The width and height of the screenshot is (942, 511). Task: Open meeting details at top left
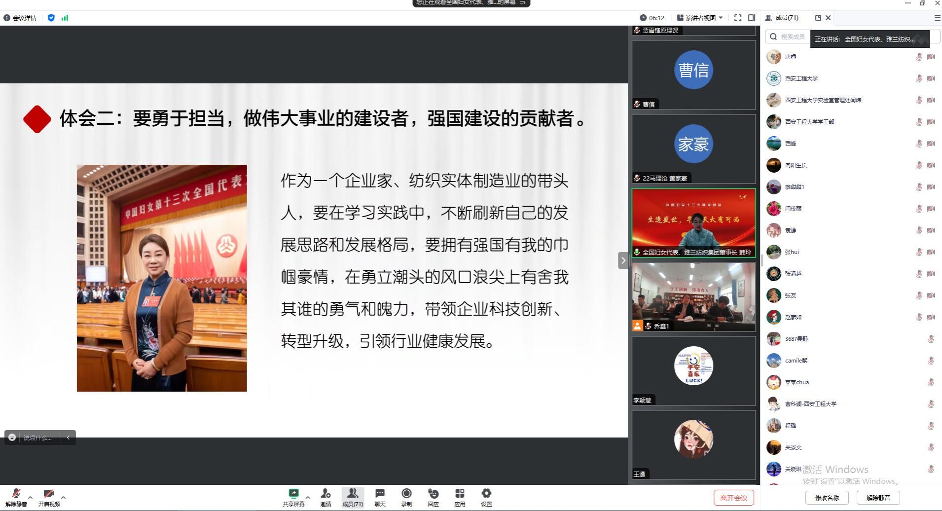[x=20, y=18]
